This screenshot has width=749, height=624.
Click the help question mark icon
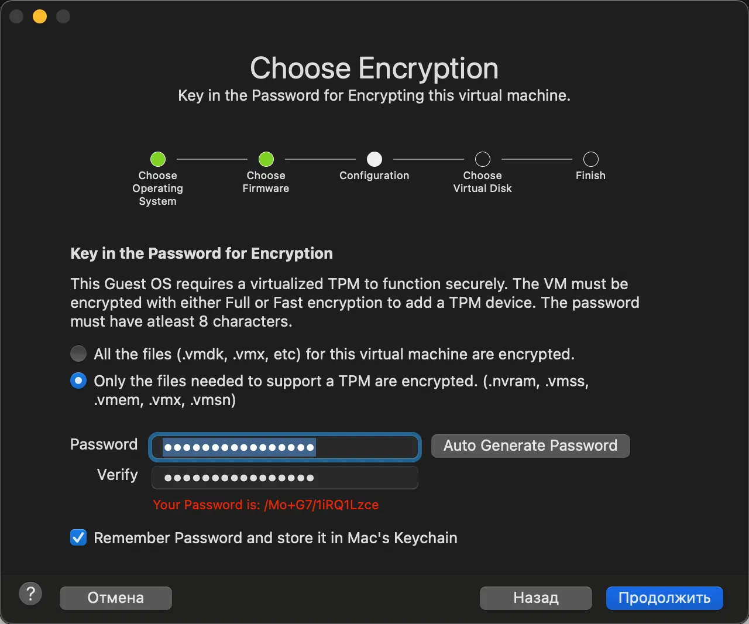30,594
